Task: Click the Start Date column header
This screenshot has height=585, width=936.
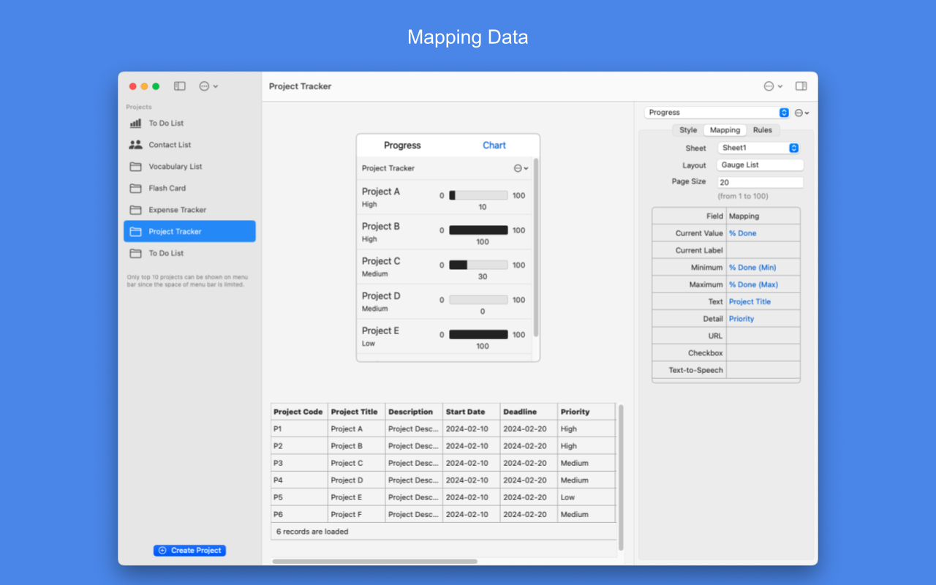Action: click(x=472, y=412)
